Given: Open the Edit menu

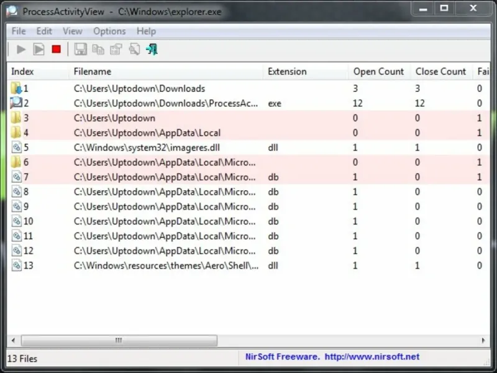Looking at the screenshot, I should point(44,31).
